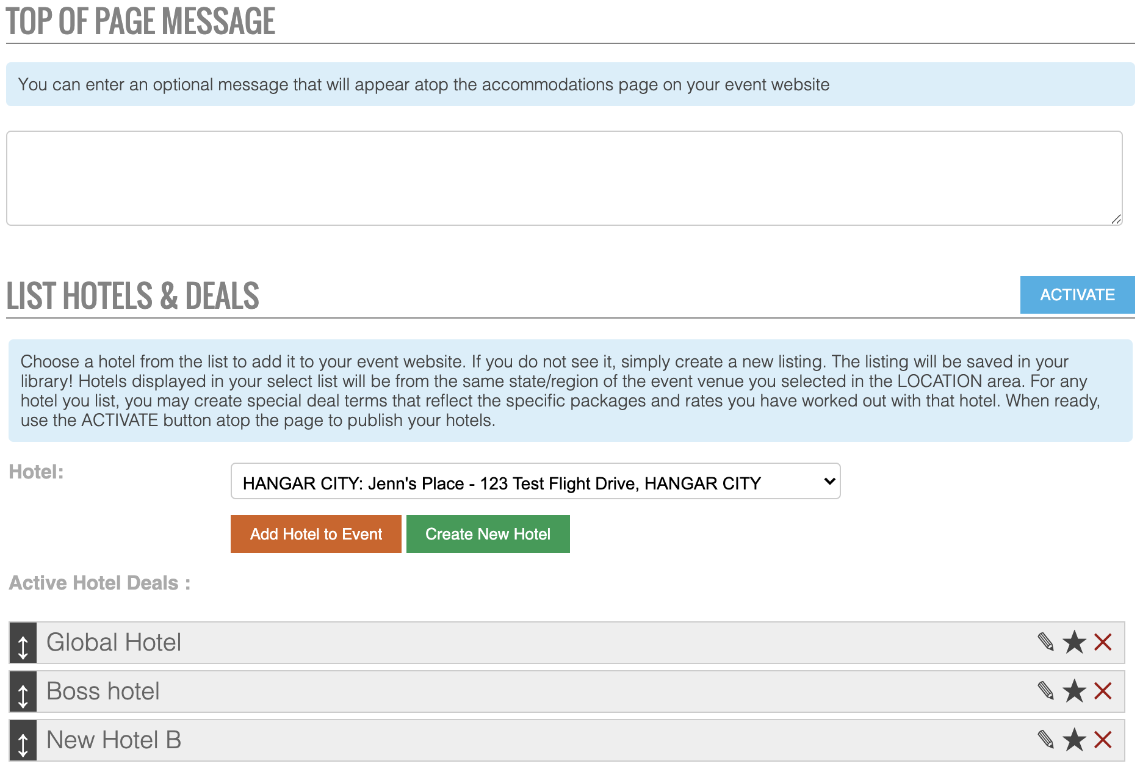Click the reorder handle for Boss hotel
The height and width of the screenshot is (769, 1140).
tap(23, 691)
